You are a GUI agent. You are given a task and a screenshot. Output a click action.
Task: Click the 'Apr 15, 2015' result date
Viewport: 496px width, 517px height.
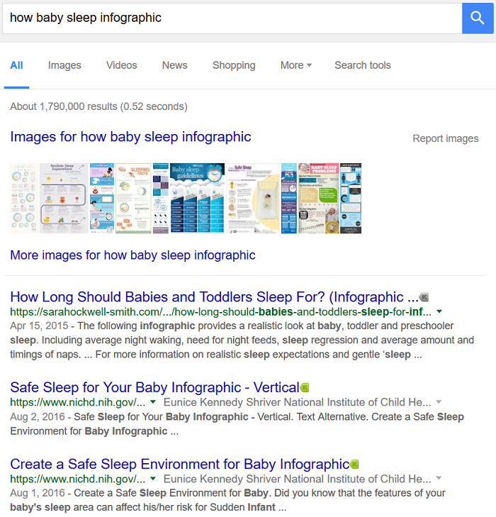[39, 326]
